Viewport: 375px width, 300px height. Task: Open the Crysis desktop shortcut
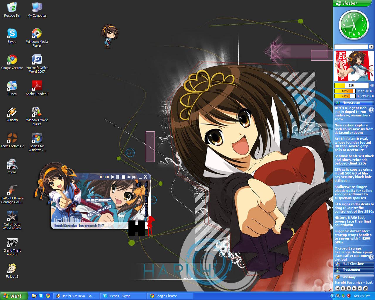click(x=12, y=164)
